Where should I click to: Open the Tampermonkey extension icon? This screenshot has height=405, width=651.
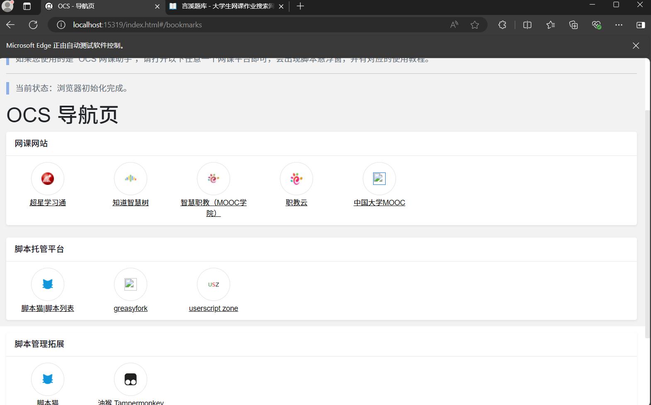click(x=131, y=379)
